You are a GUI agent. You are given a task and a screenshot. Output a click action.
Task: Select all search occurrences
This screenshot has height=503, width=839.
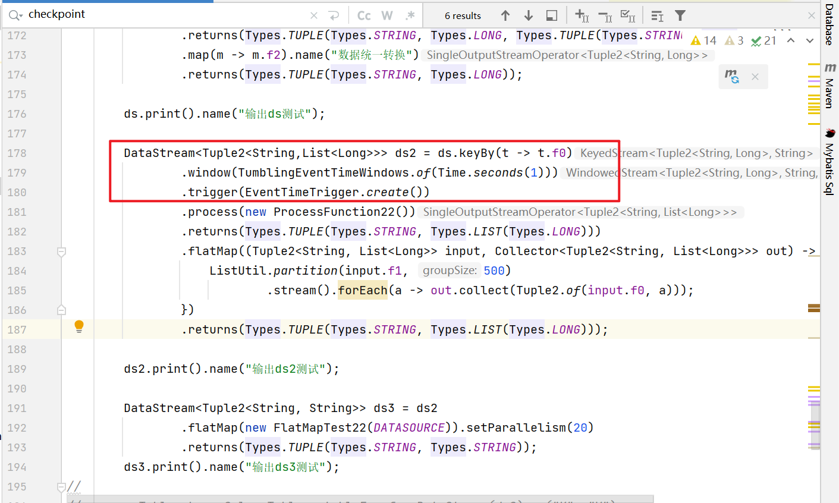[628, 15]
